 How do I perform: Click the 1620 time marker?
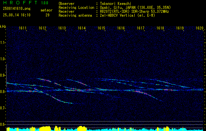[x=200, y=28]
